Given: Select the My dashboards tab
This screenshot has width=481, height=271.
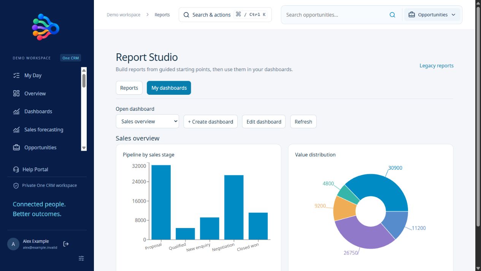Looking at the screenshot, I should click(169, 88).
